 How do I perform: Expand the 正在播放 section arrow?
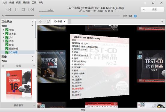(x=32, y=21)
